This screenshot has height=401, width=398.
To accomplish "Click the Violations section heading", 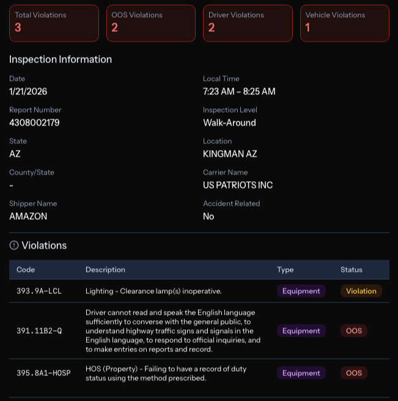I will pos(44,245).
